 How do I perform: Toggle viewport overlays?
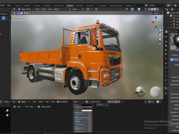pyautogui.click(x=139, y=9)
